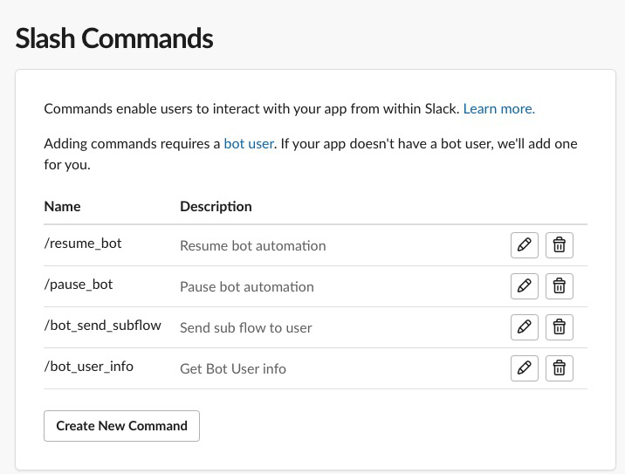This screenshot has height=474, width=625.
Task: Click the Name column header
Action: [62, 207]
